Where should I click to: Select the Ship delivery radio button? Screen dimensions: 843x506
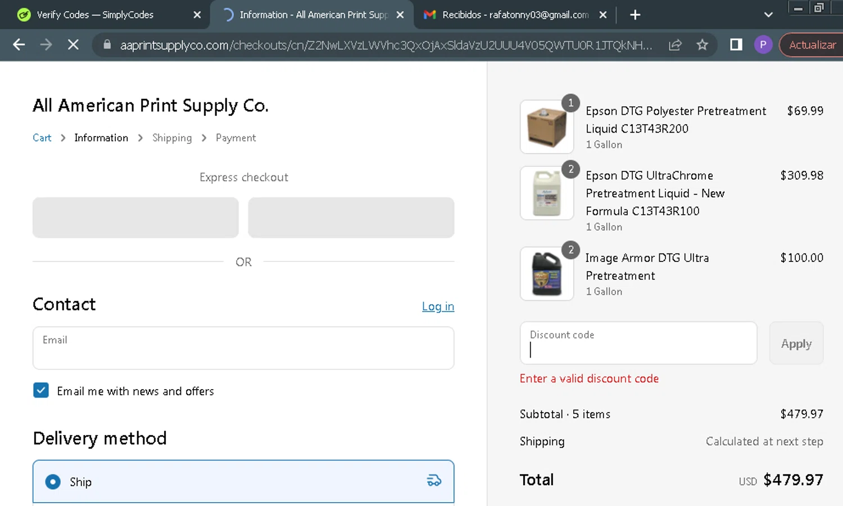click(x=53, y=482)
